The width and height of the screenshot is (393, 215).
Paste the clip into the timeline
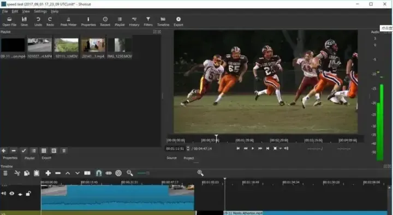click(x=37, y=173)
